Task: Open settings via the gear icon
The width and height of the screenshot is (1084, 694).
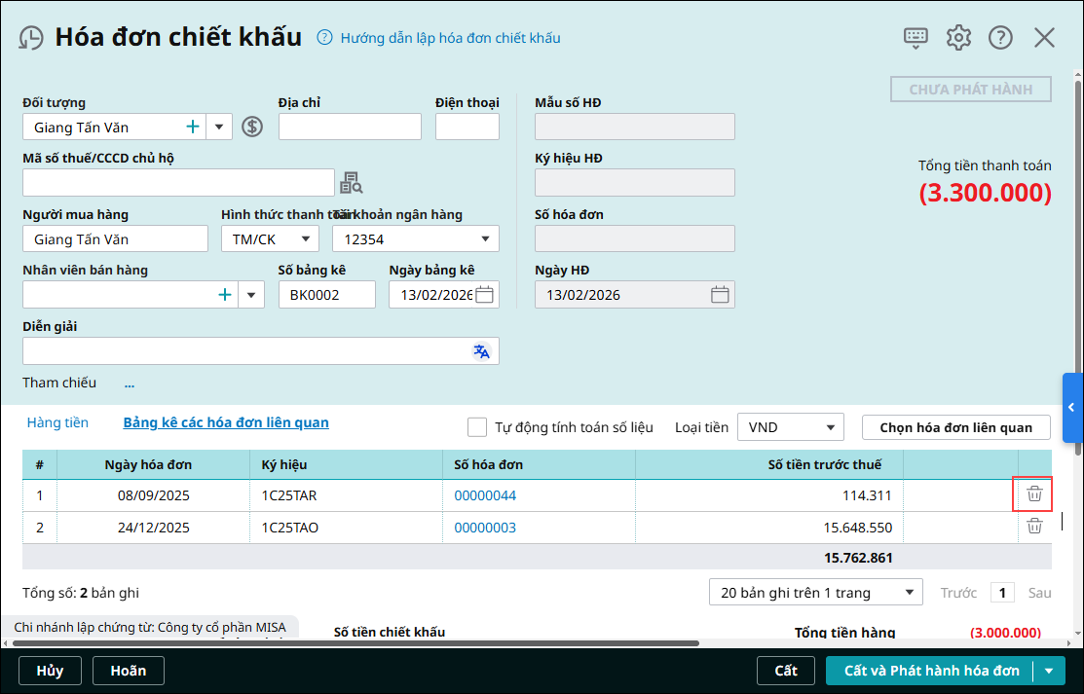Action: point(958,38)
